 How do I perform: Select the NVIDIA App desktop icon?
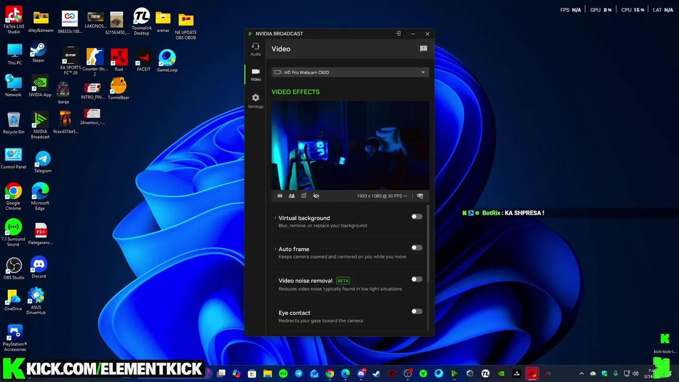pos(40,86)
